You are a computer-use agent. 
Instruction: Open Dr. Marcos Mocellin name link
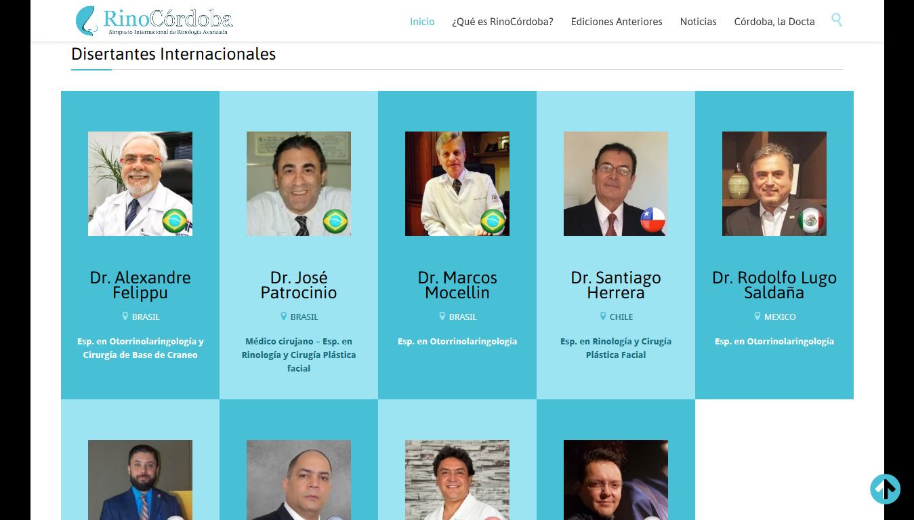(457, 285)
